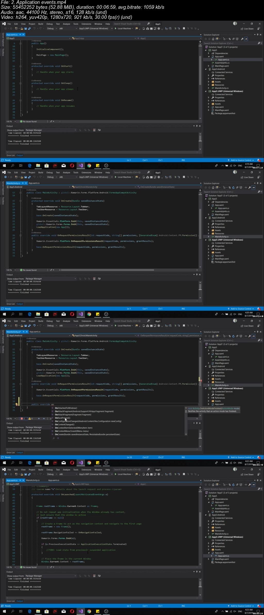The width and height of the screenshot is (264, 615).
Task: Click the account avatar icon in 00:04:10 frame
Action: [x=235, y=321]
